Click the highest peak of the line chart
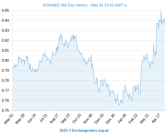 (161, 11)
